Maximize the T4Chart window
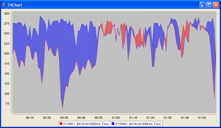The image size is (221, 128). [x=209, y=5]
